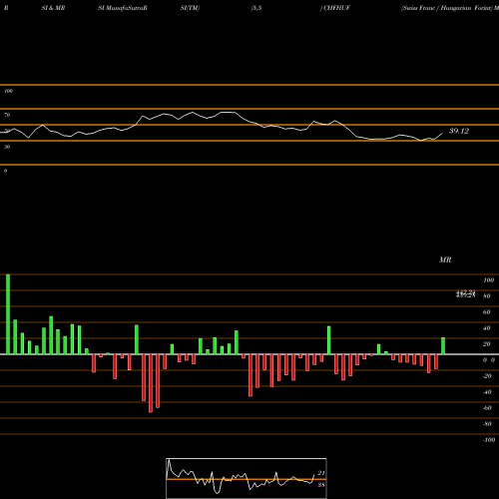499x499 pixels.
Task: Click the 'SI MunafaSutraR' header text
Action: [x=123, y=8]
